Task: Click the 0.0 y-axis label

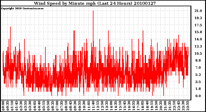Action: click(x=198, y=96)
